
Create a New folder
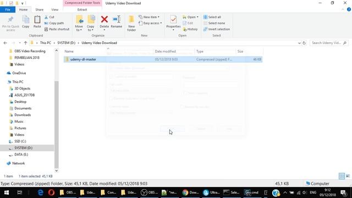(x=131, y=23)
